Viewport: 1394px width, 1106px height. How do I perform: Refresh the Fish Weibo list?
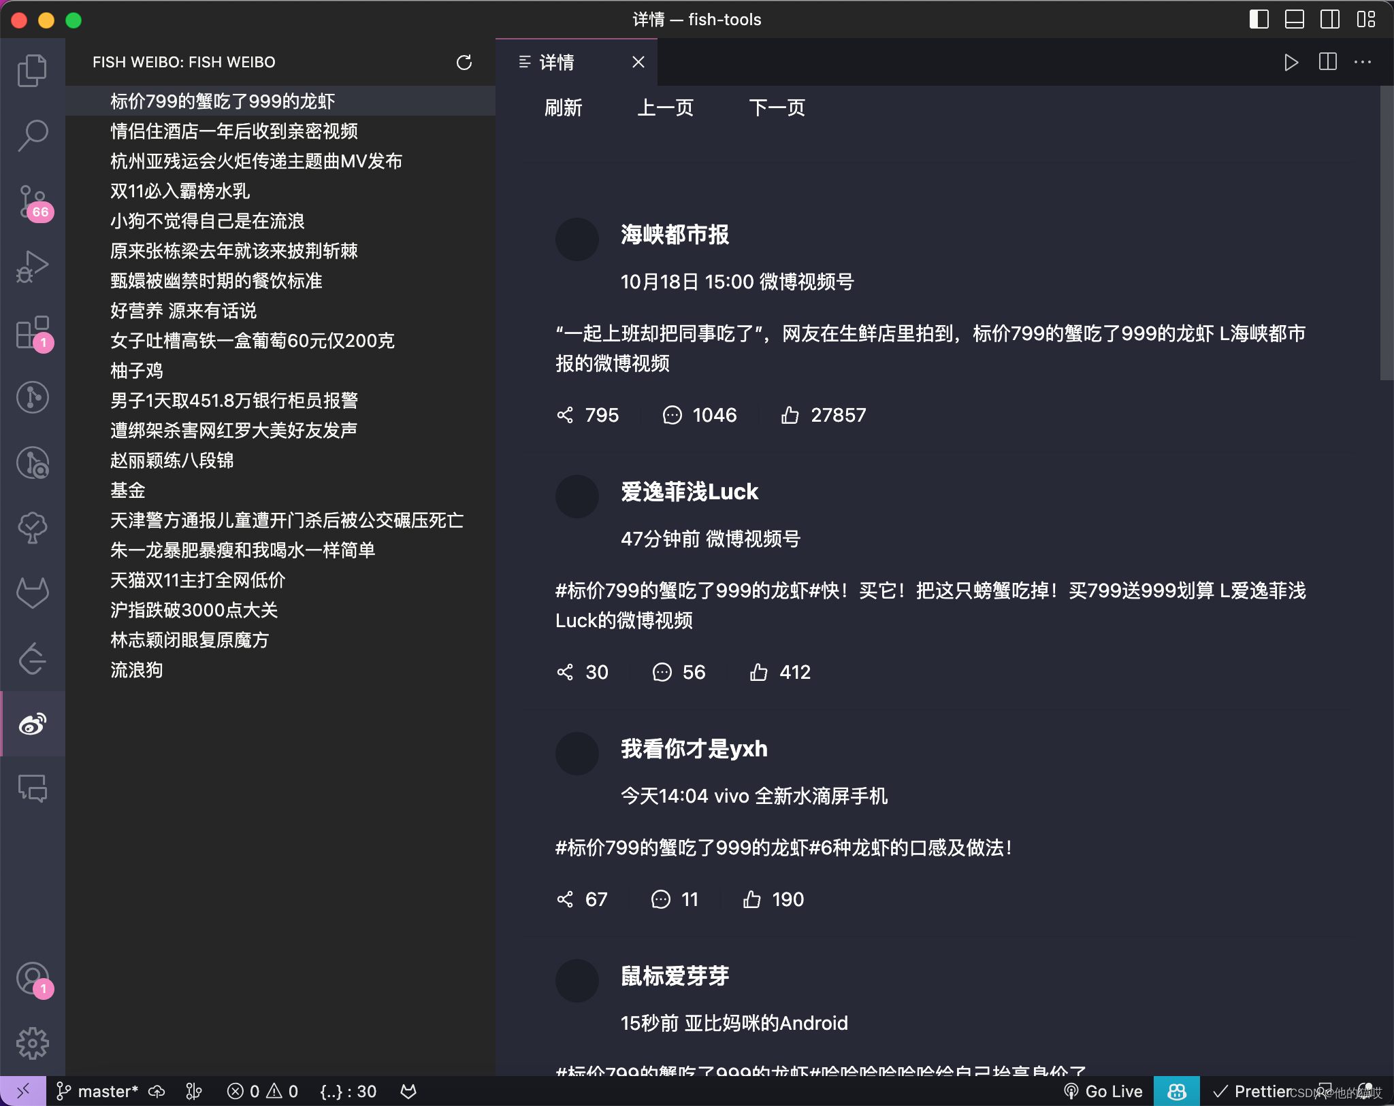click(x=464, y=63)
